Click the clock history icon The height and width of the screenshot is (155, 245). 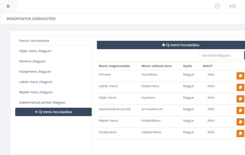(x=217, y=6)
